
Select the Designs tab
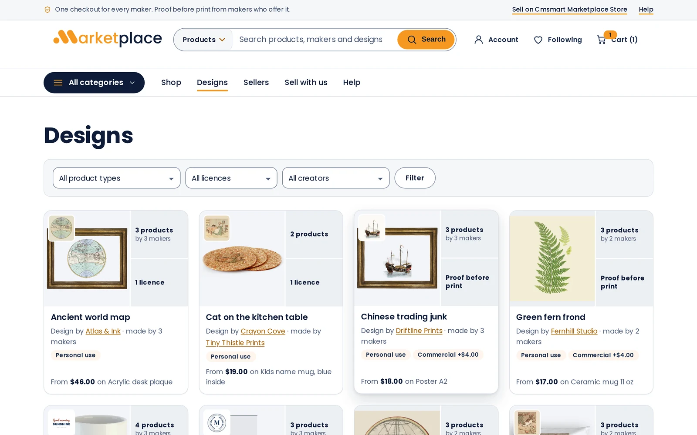[212, 83]
